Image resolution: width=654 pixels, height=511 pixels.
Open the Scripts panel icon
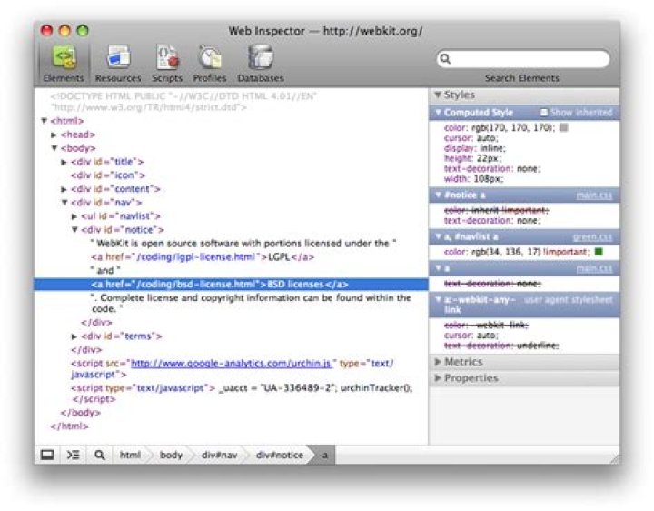167,57
